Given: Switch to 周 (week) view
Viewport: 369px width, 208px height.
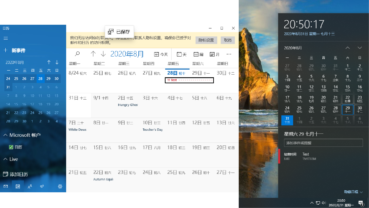Looking at the screenshot, I should tap(198, 54).
